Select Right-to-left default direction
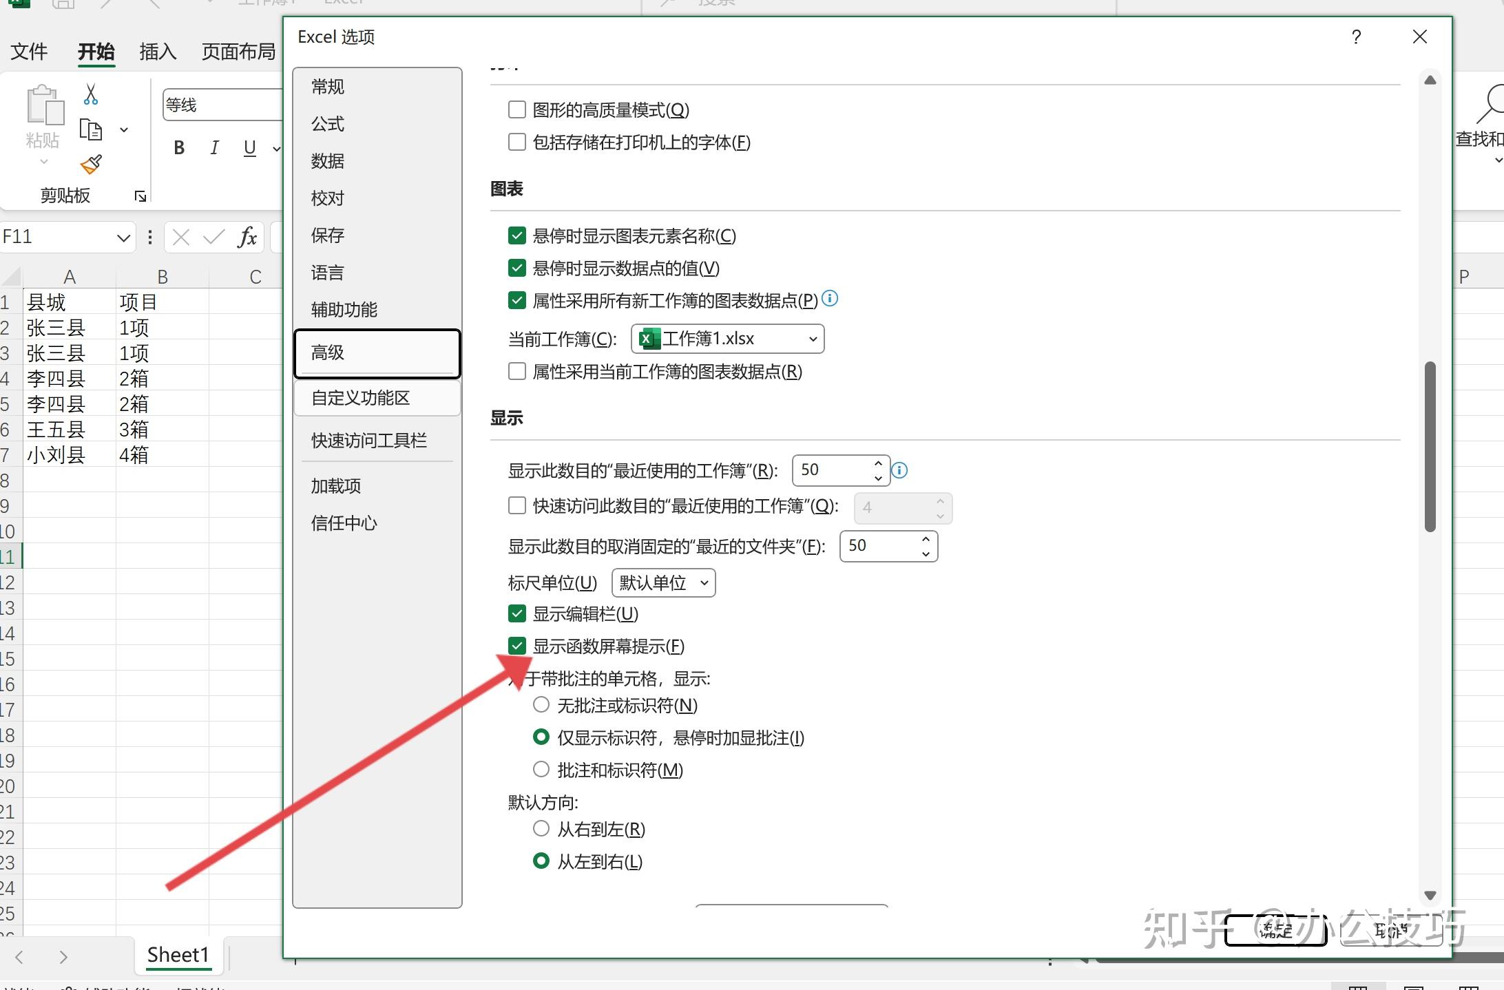The image size is (1504, 990). 541,828
